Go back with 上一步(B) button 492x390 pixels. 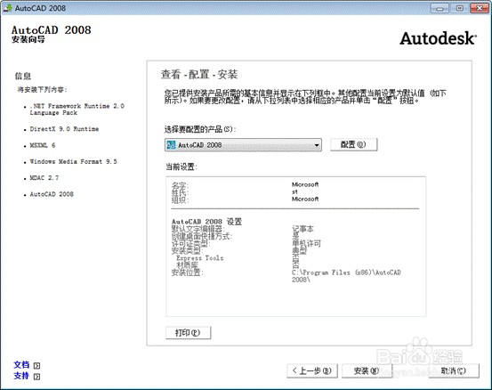312,370
